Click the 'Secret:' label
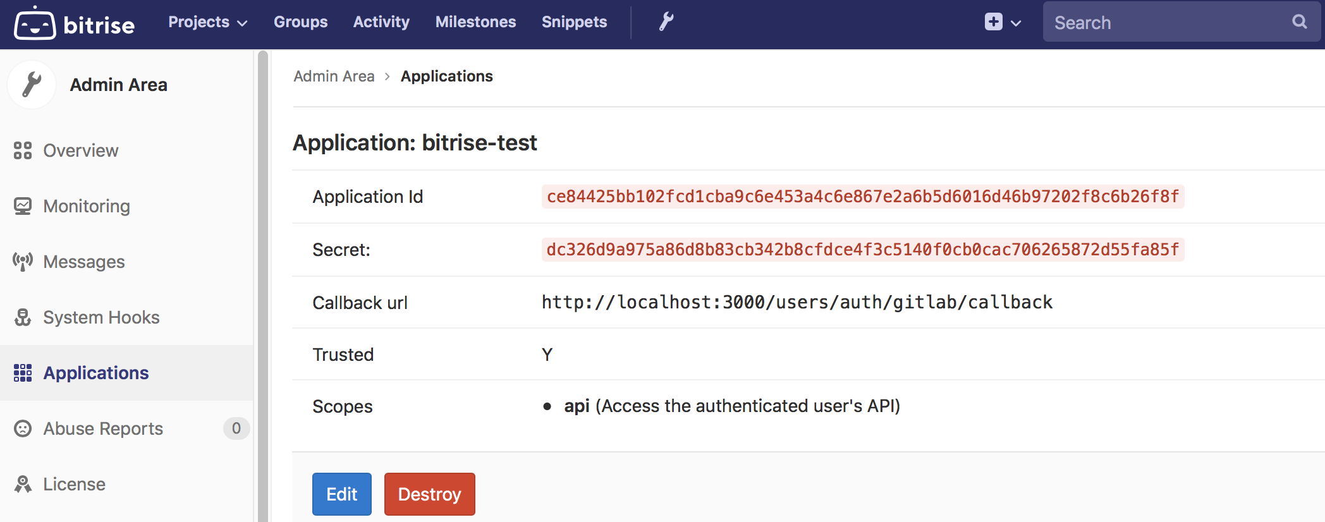1325x522 pixels. click(341, 250)
